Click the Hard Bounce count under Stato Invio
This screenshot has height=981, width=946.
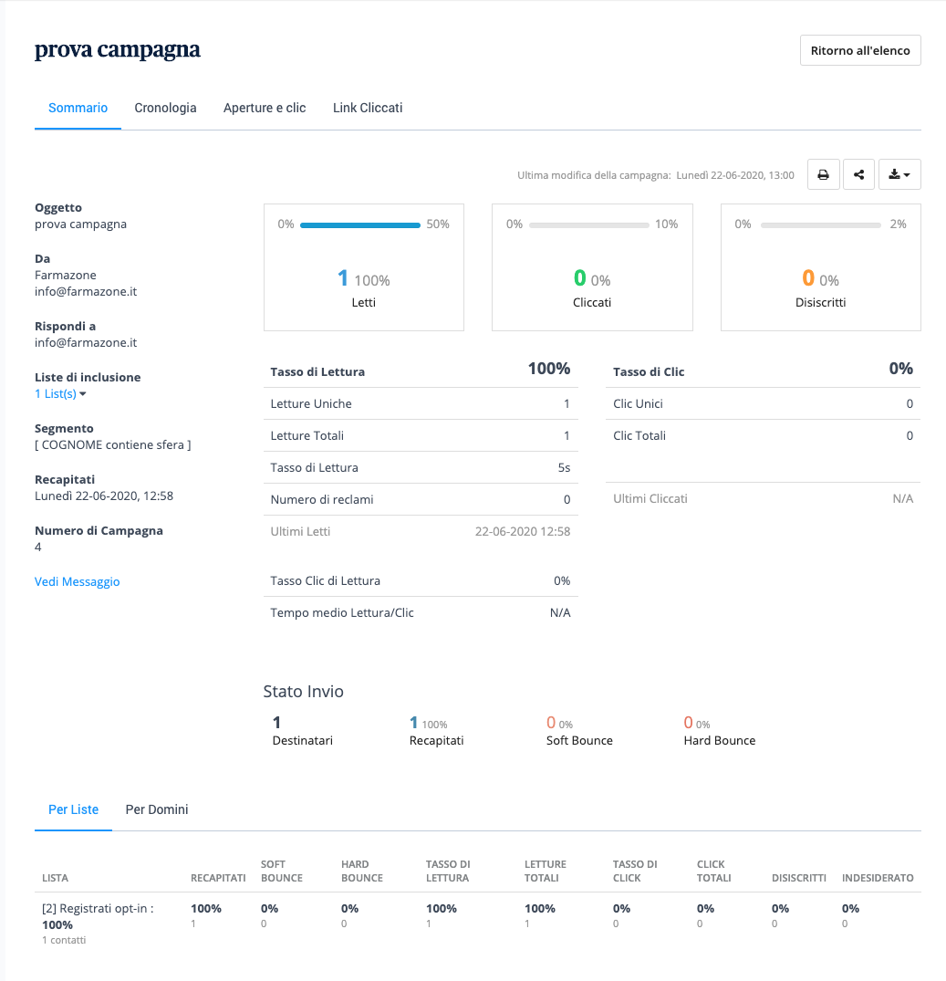click(x=689, y=723)
